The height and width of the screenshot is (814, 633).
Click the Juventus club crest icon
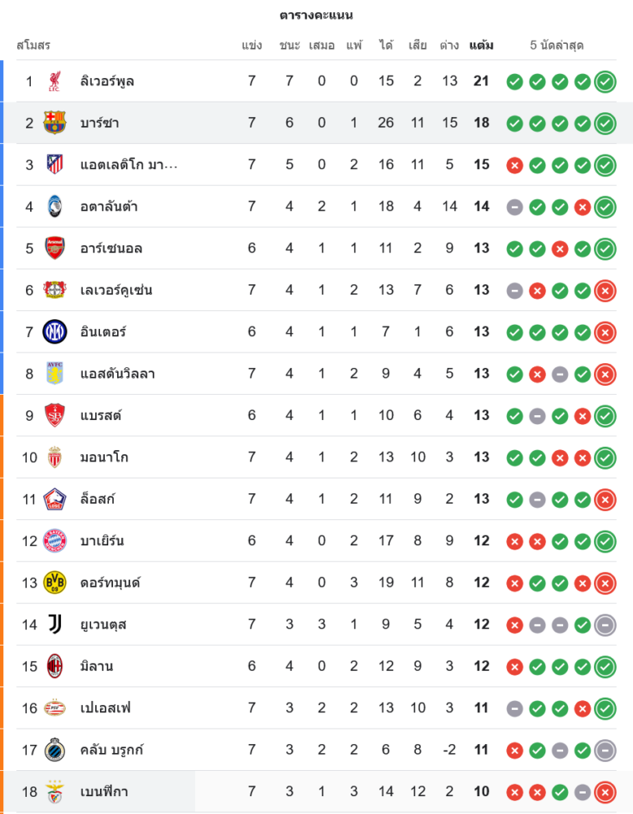coord(55,624)
